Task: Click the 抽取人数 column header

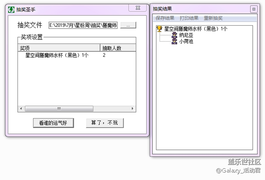Action: (117, 48)
